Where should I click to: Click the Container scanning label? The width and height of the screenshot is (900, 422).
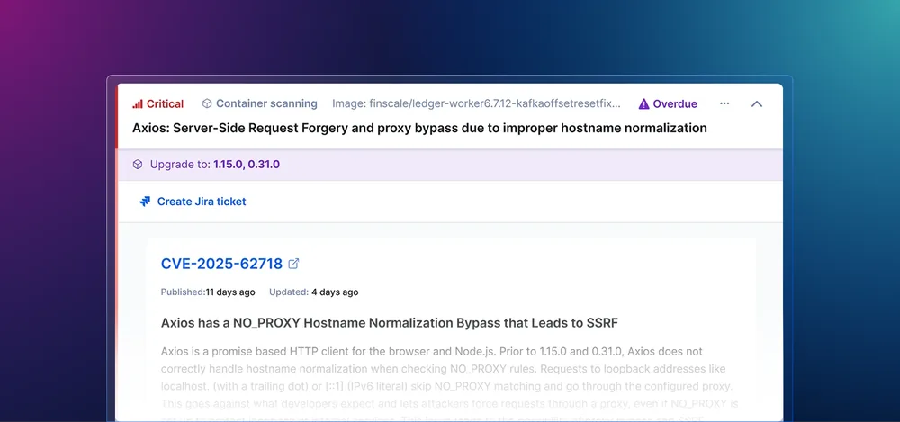click(266, 103)
